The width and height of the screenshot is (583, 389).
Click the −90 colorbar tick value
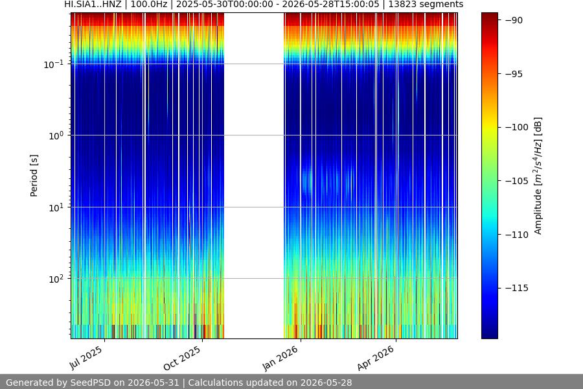[x=514, y=21]
